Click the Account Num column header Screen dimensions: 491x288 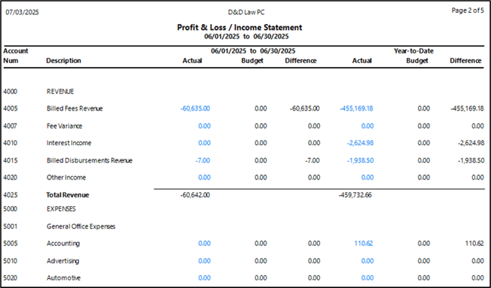point(16,56)
